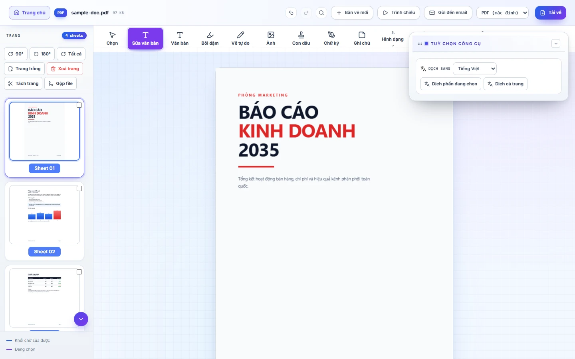Open the search magnifier button

[321, 13]
